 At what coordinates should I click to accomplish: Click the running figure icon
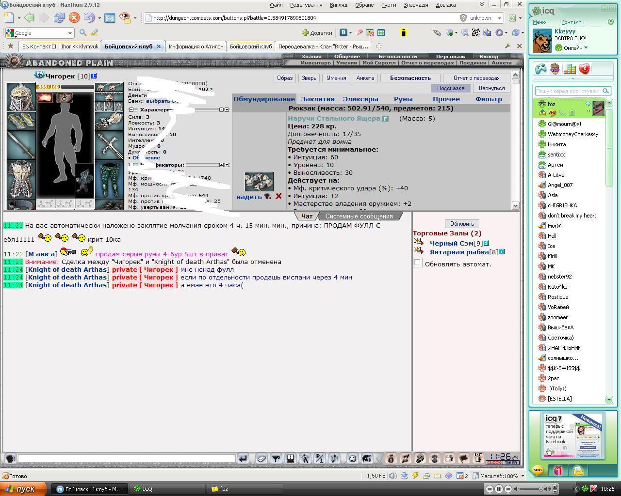[x=305, y=458]
